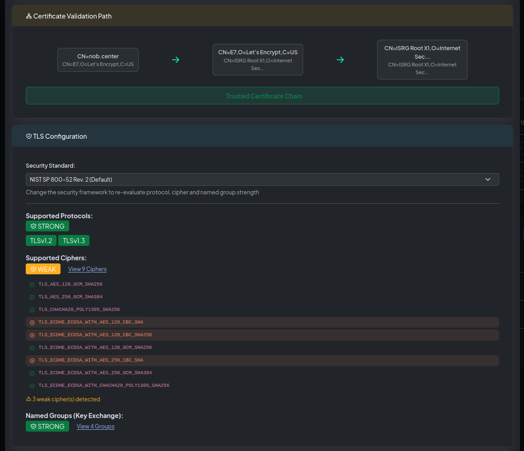This screenshot has width=524, height=451.
Task: Click the Trusted Certificate Chain banner
Action: tap(262, 96)
